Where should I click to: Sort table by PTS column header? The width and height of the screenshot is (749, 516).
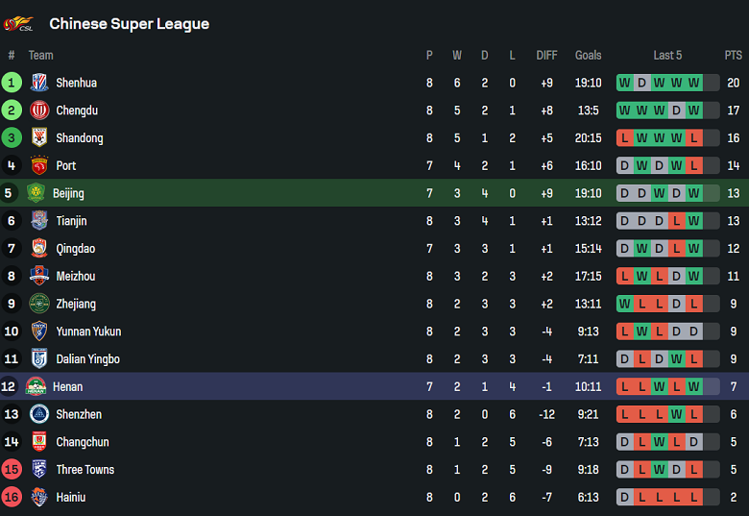[734, 56]
